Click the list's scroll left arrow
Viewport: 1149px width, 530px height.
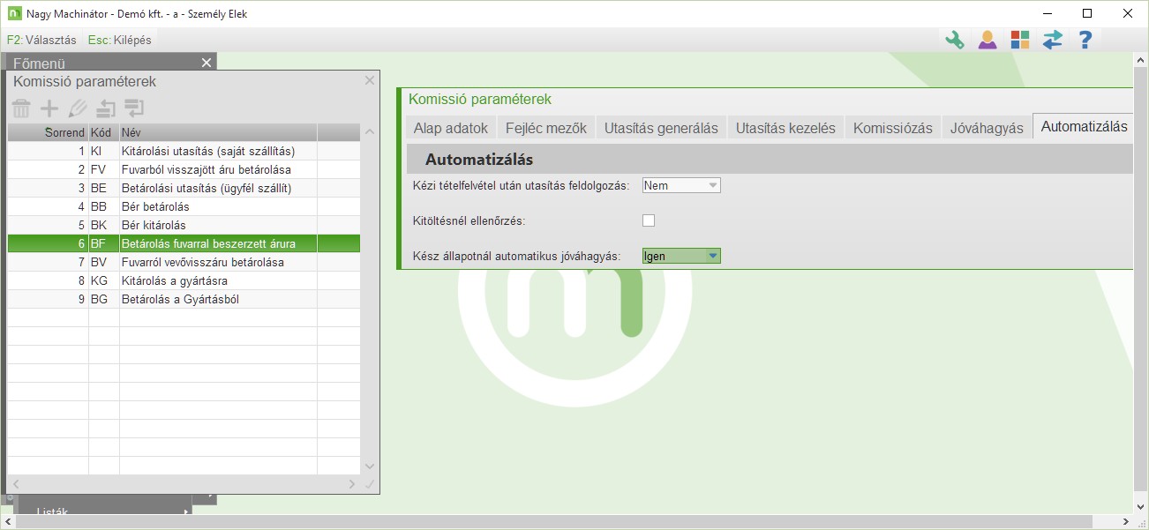[15, 484]
